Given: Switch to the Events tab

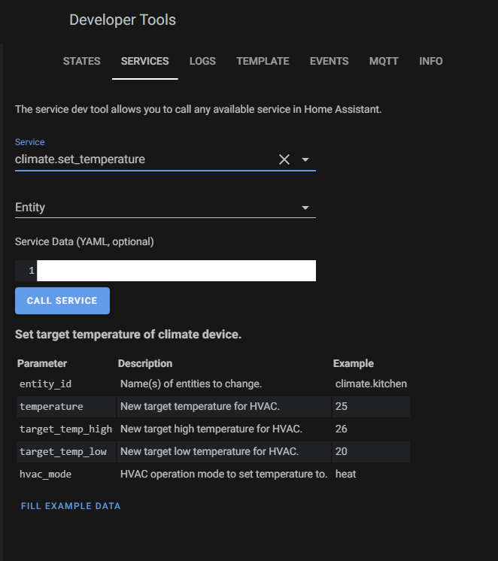Looking at the screenshot, I should coord(329,61).
